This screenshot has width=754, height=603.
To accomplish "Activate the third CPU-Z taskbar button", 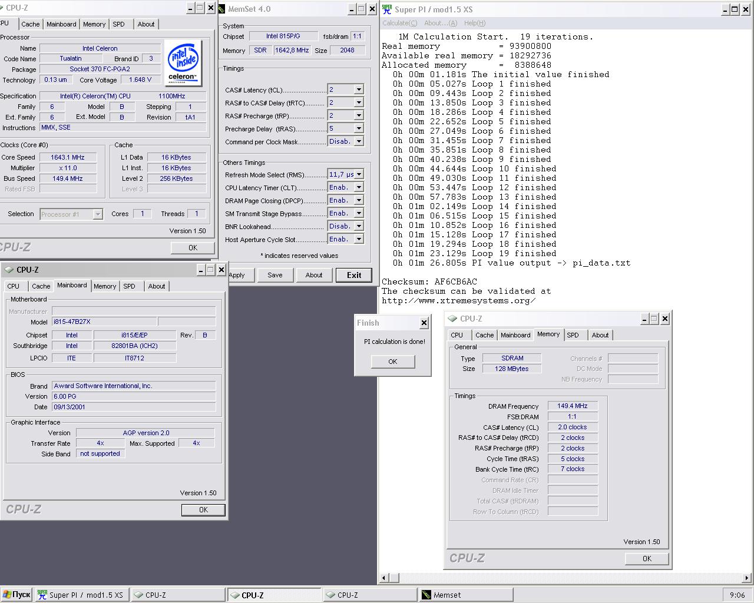I will (369, 595).
